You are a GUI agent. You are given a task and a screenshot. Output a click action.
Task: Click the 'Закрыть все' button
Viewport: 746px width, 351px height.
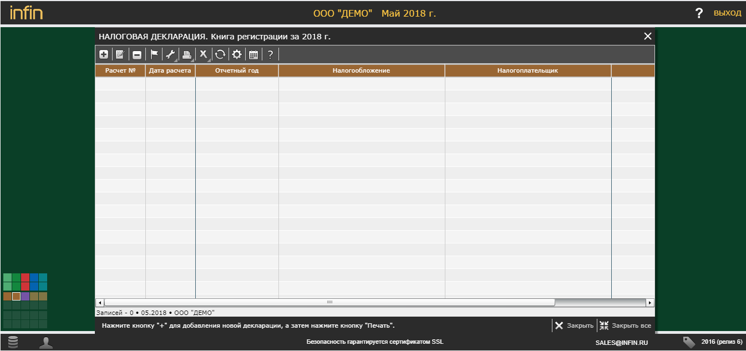[626, 325]
